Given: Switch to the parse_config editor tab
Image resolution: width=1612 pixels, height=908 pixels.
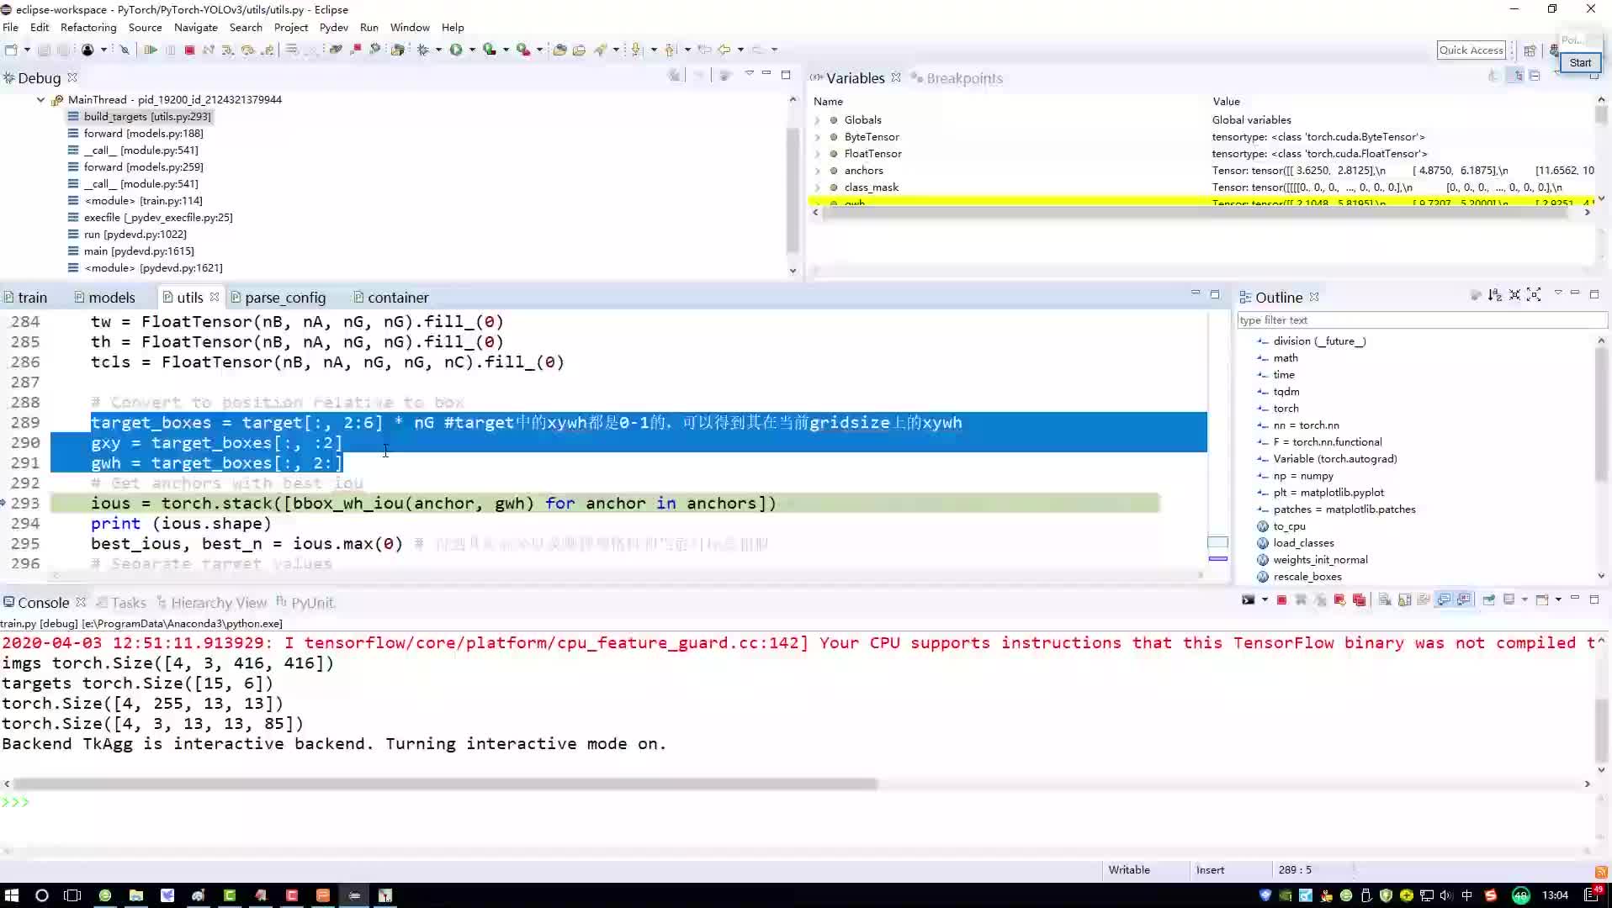Looking at the screenshot, I should (278, 298).
